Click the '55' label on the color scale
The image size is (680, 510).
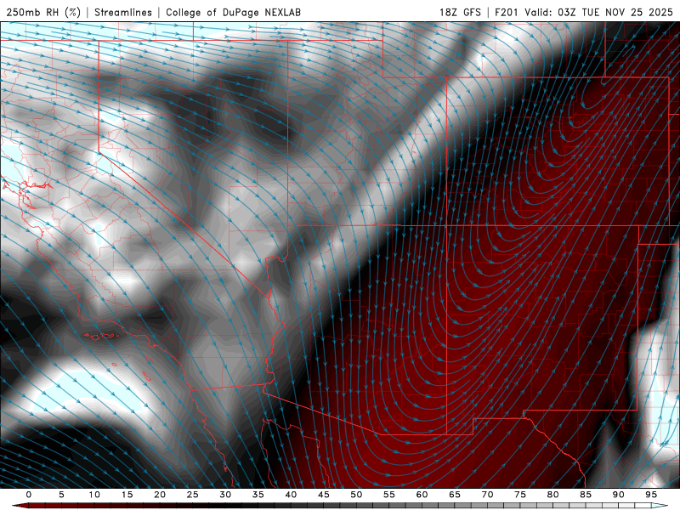(389, 495)
